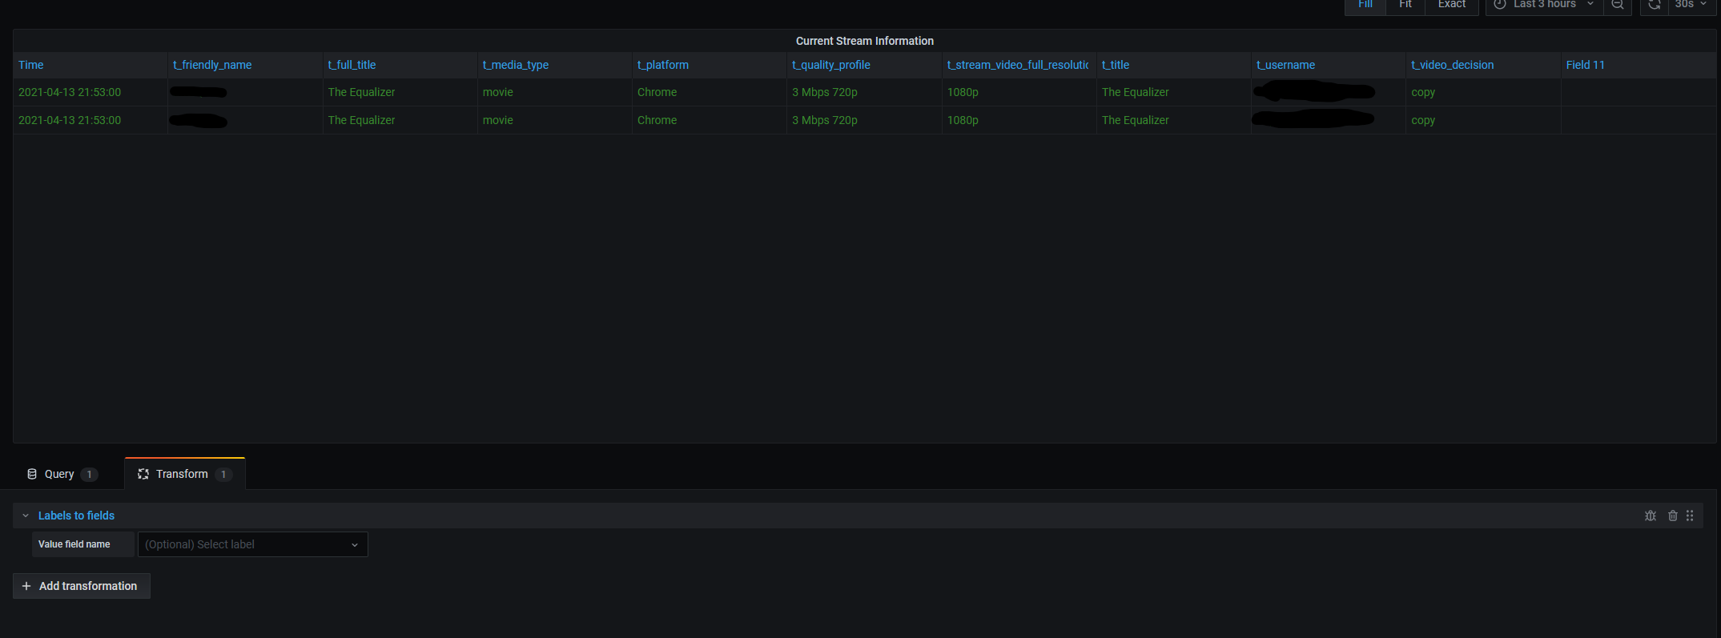Sort by the t_title column header

coord(1116,65)
